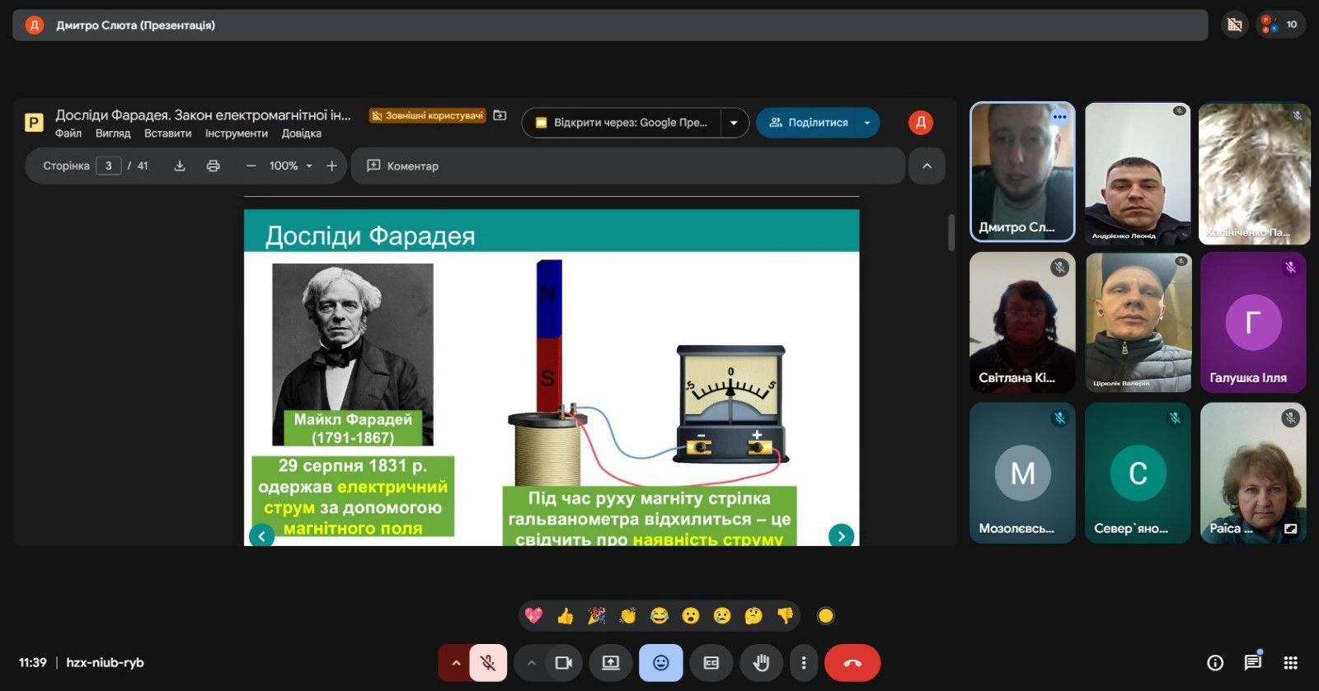Screen dimensions: 1319x691
Task: Leave the call with red hangup button
Action: coord(852,663)
